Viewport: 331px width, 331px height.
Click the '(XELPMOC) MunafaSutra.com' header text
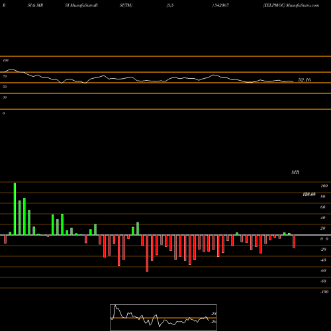[x=291, y=5]
